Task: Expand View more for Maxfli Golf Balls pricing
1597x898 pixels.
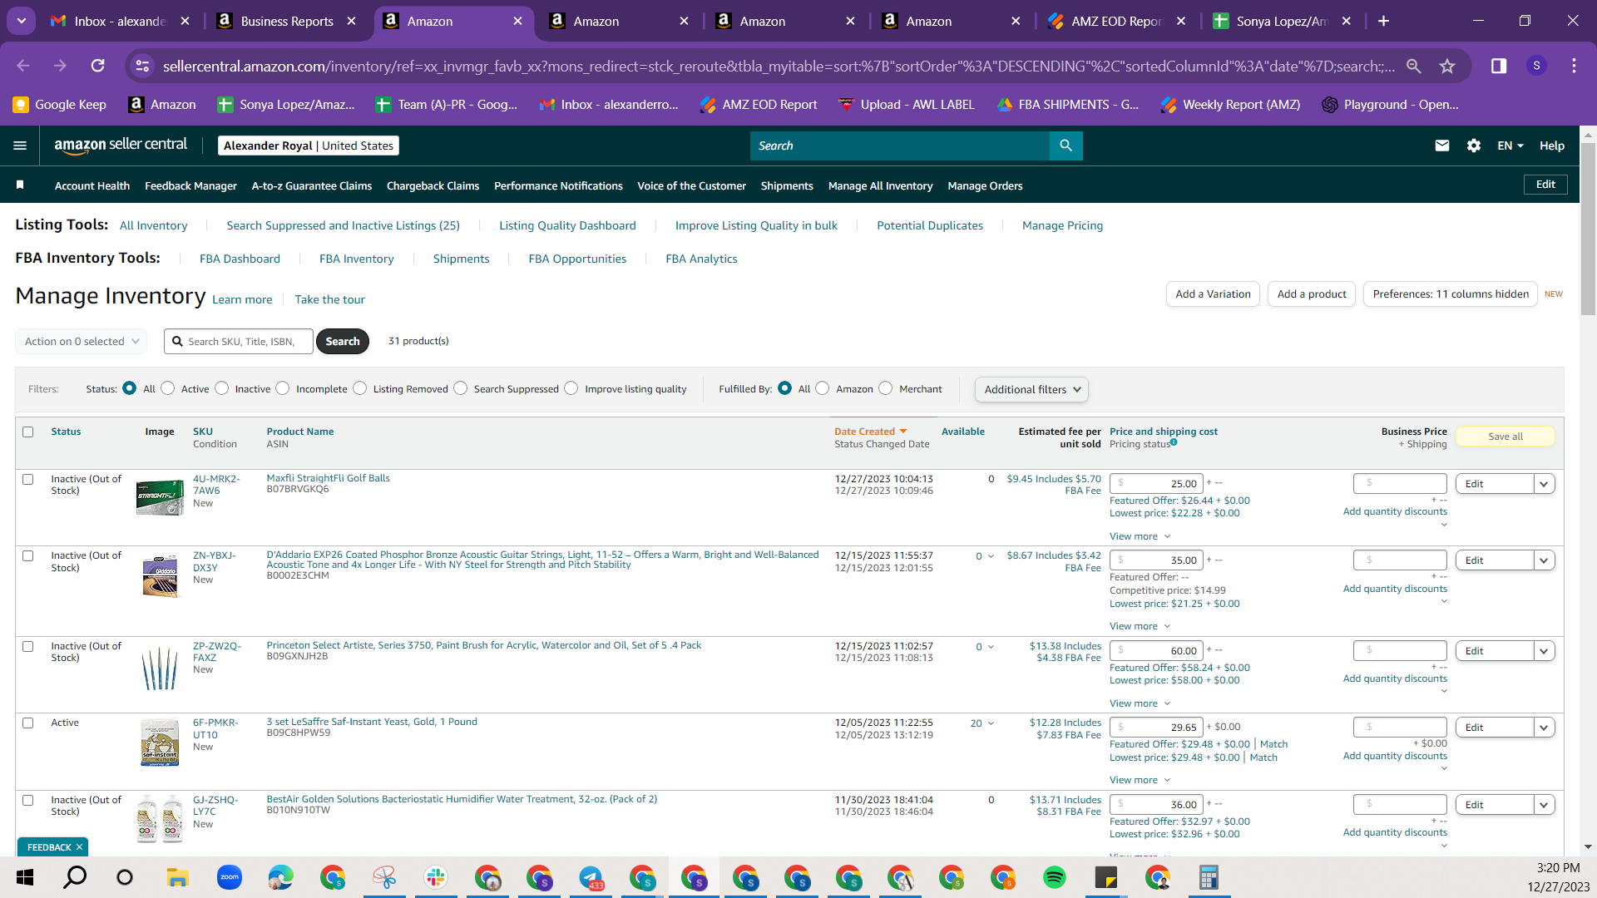Action: pyautogui.click(x=1140, y=536)
